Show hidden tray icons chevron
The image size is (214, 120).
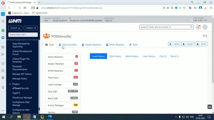point(176,117)
